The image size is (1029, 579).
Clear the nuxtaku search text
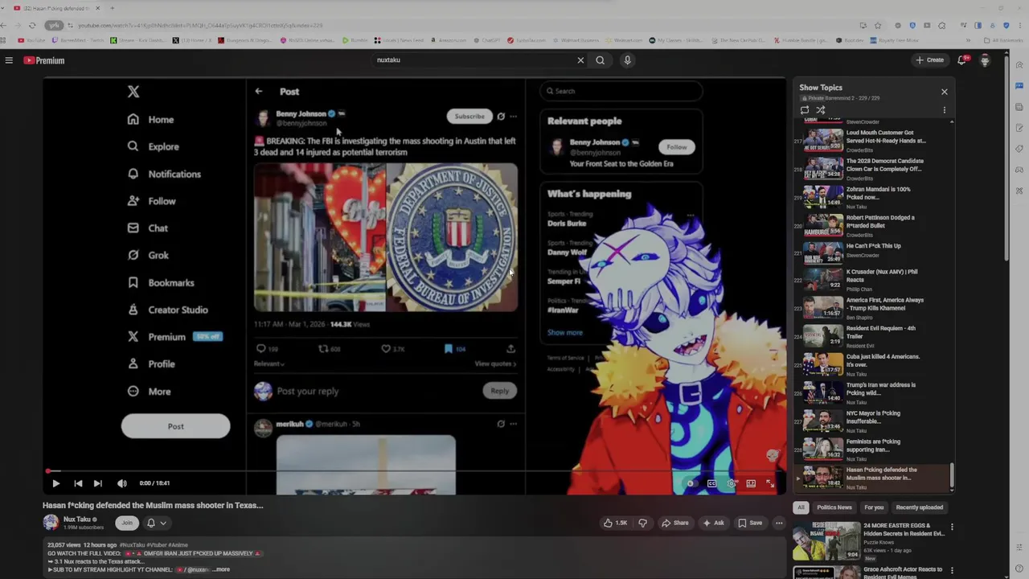(580, 60)
